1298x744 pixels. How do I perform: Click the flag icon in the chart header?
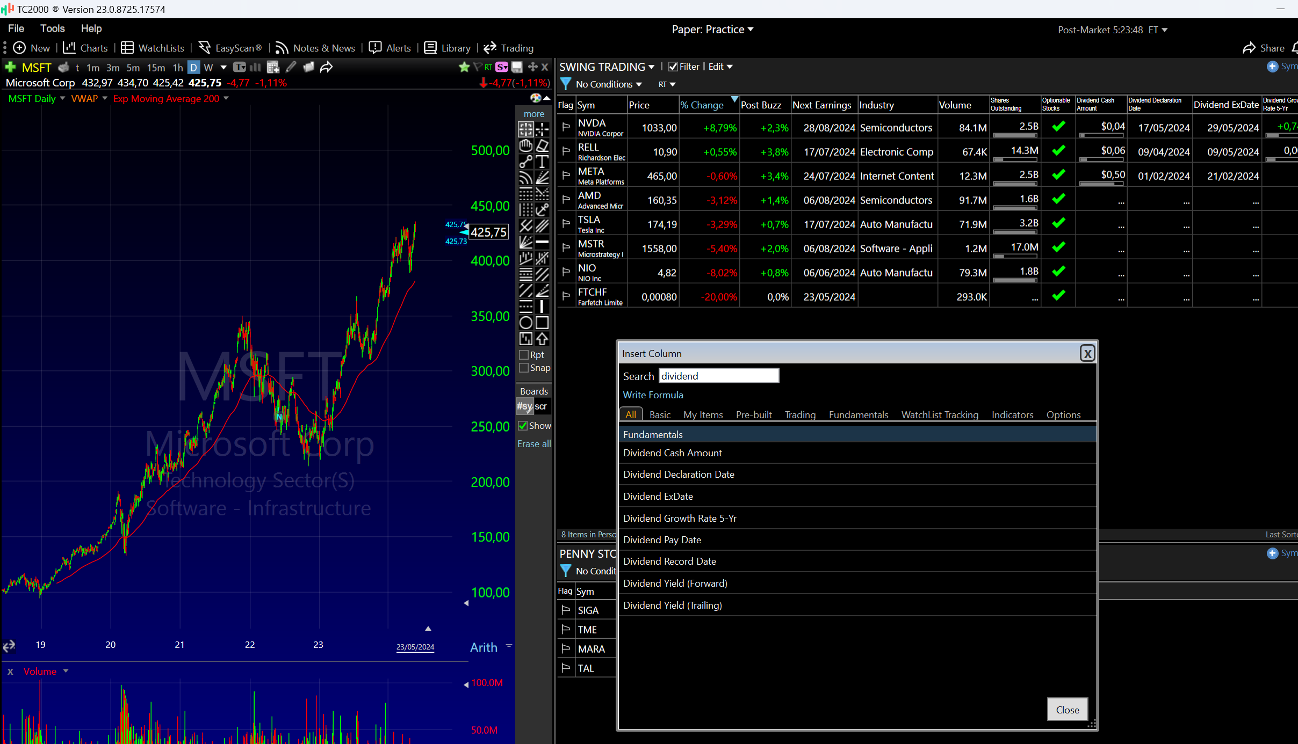(477, 67)
